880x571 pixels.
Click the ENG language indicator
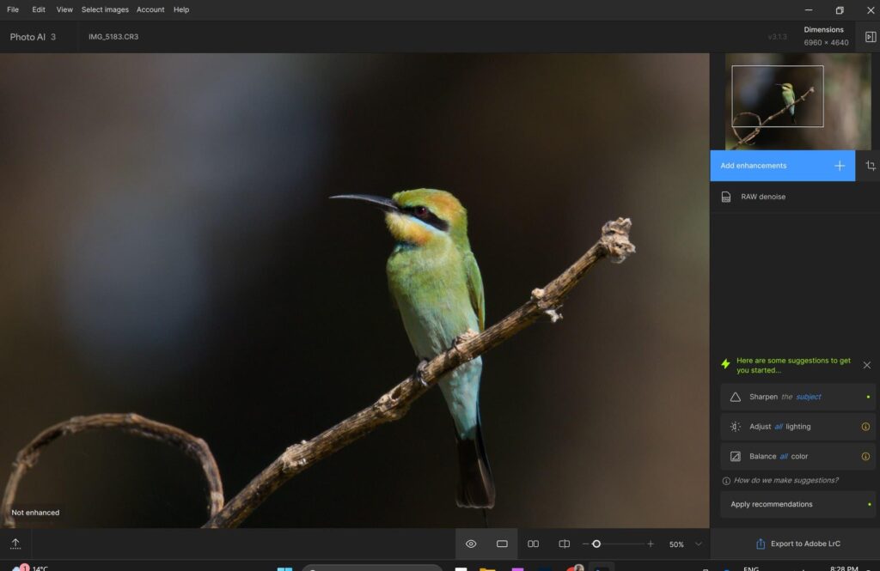(751, 568)
